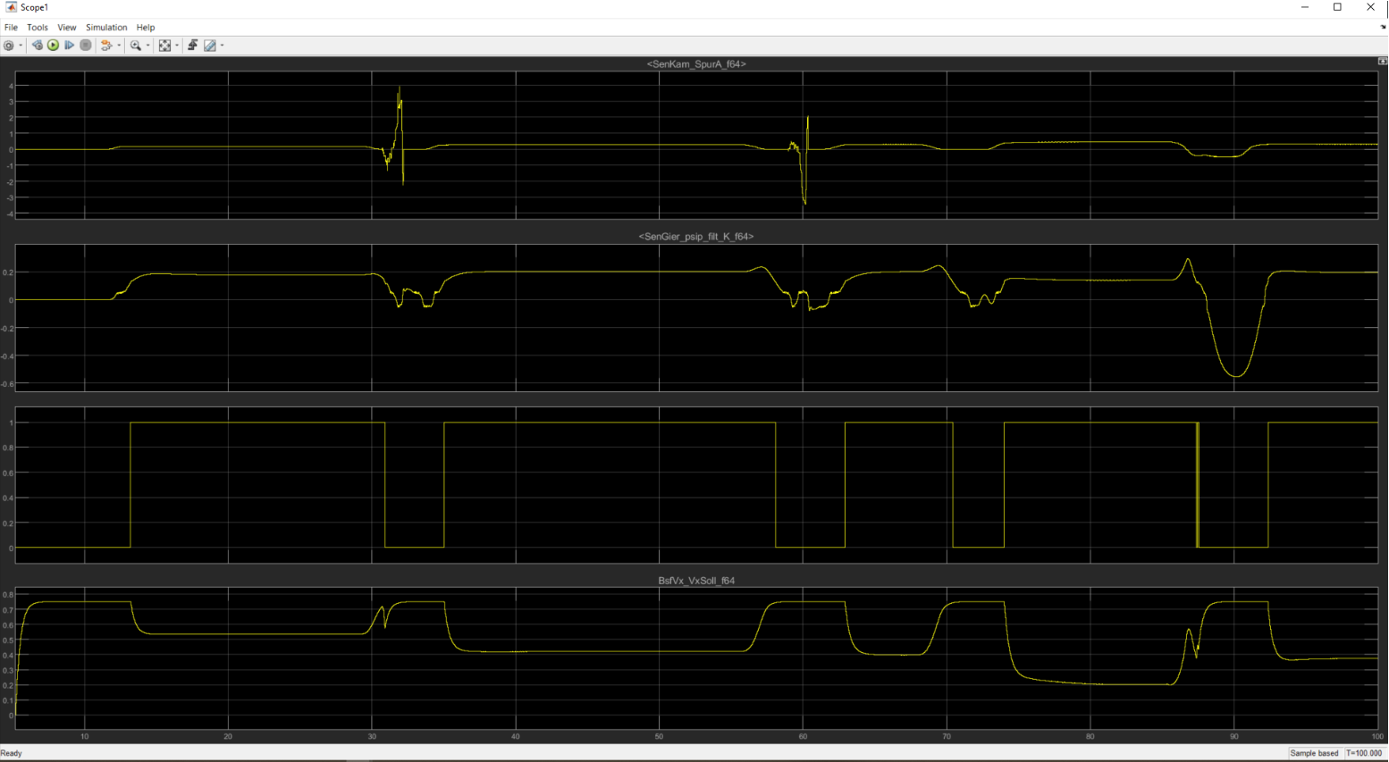This screenshot has width=1389, height=762.
Task: Click the dock arrow at menu bar right
Action: 1383,28
